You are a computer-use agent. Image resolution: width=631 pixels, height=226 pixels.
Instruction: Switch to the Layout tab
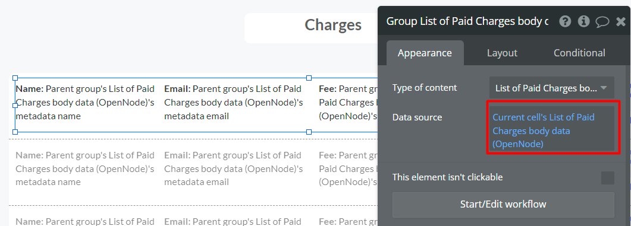pos(502,53)
